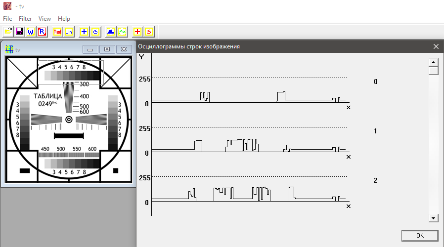Minimize the tv image window
The width and height of the screenshot is (444, 247).
(90, 49)
